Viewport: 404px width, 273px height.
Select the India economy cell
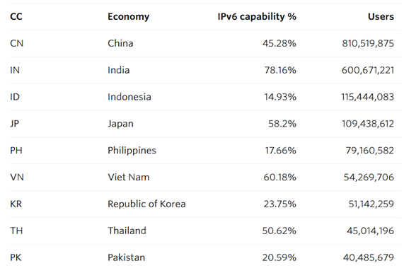click(119, 70)
